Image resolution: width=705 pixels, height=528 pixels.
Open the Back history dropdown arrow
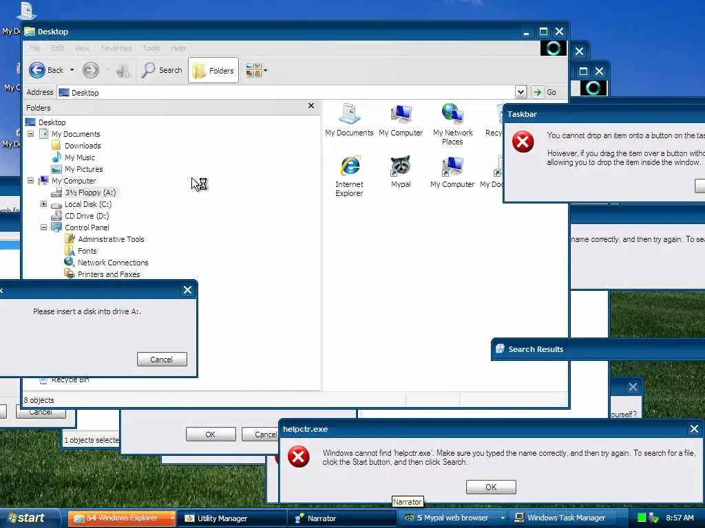tap(72, 70)
